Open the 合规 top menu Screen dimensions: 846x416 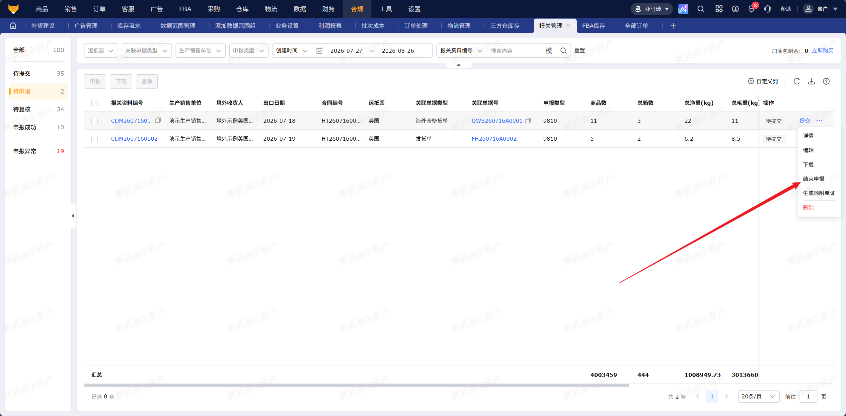click(x=357, y=9)
